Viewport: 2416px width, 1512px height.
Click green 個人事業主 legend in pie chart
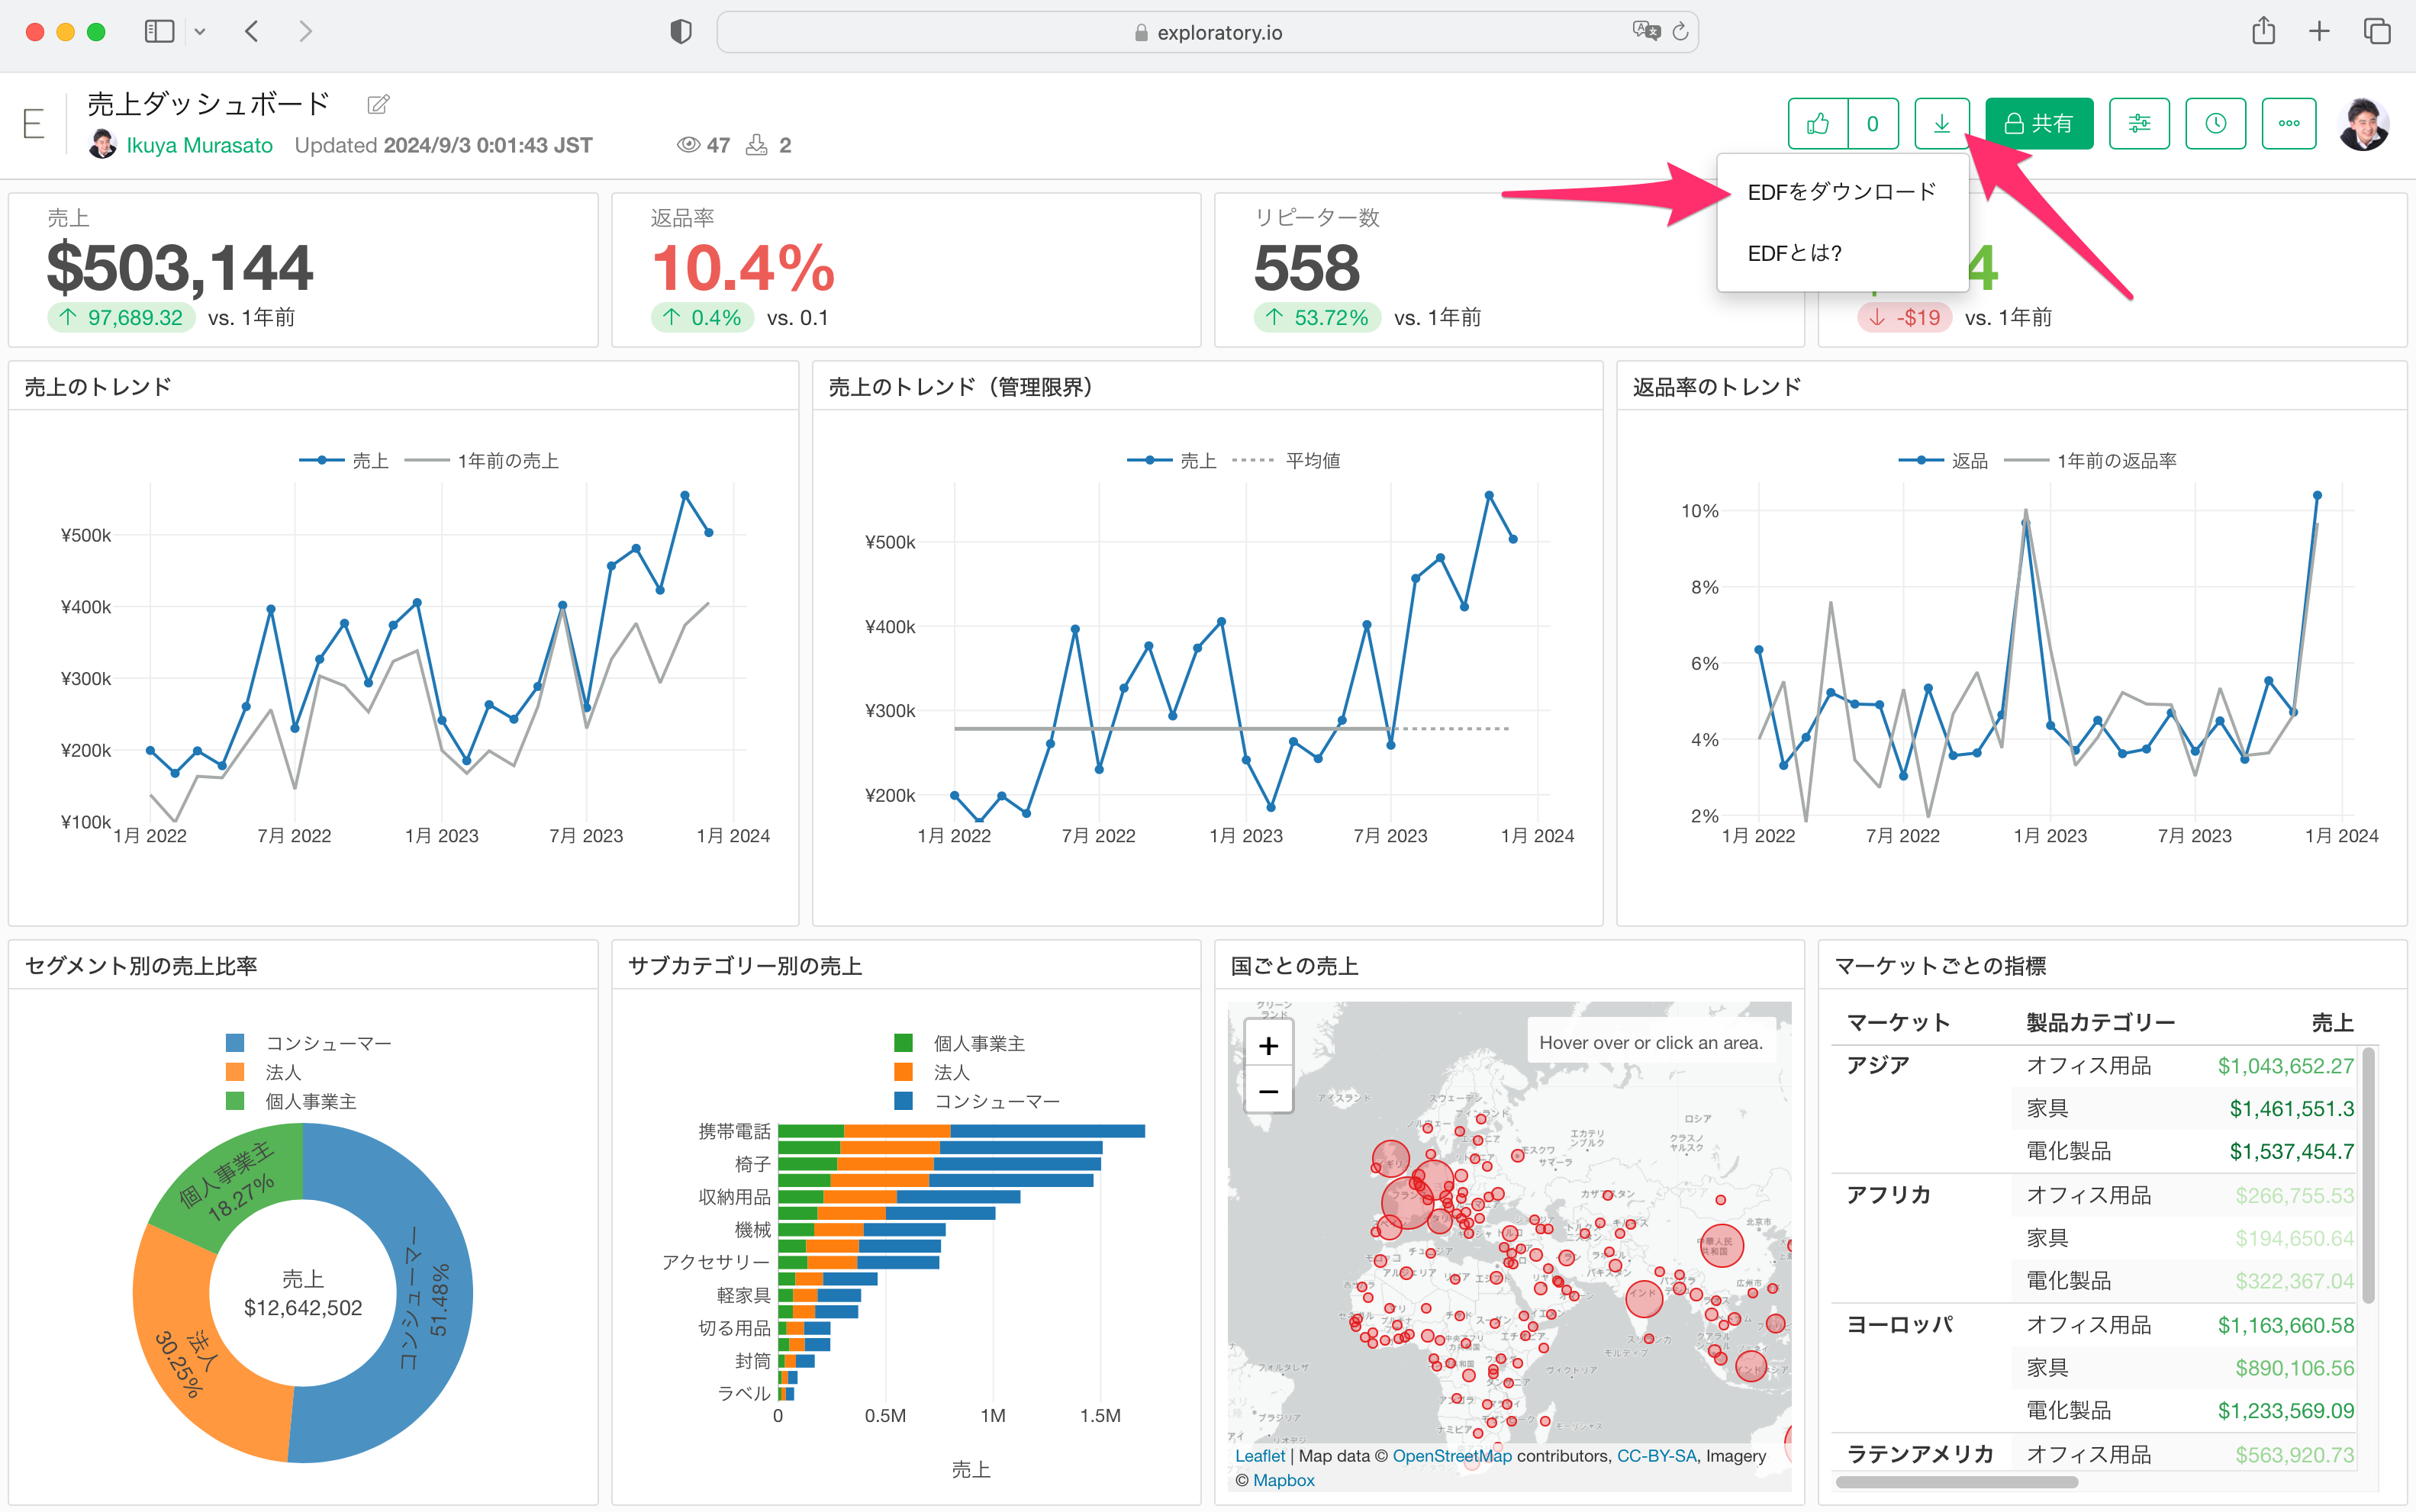292,1101
